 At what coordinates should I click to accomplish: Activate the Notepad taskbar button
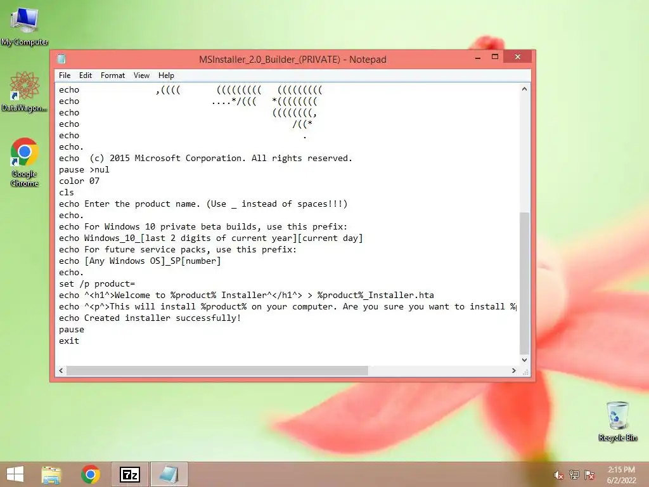pos(169,474)
